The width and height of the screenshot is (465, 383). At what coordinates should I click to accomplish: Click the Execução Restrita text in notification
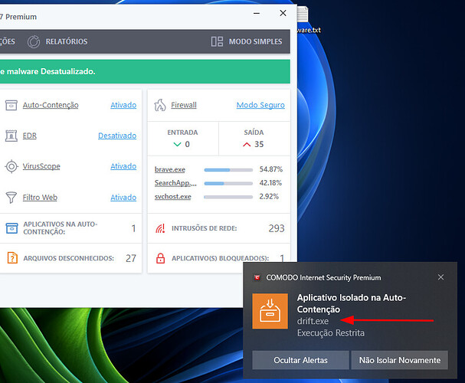coord(331,333)
